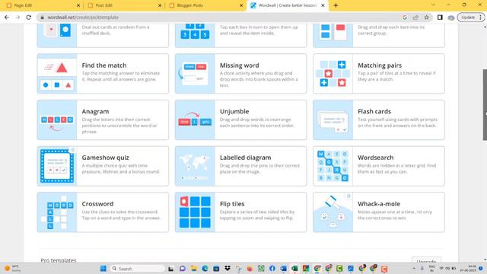
Task: Choose the Whack-a-mole hammer icon
Action: pos(333,212)
